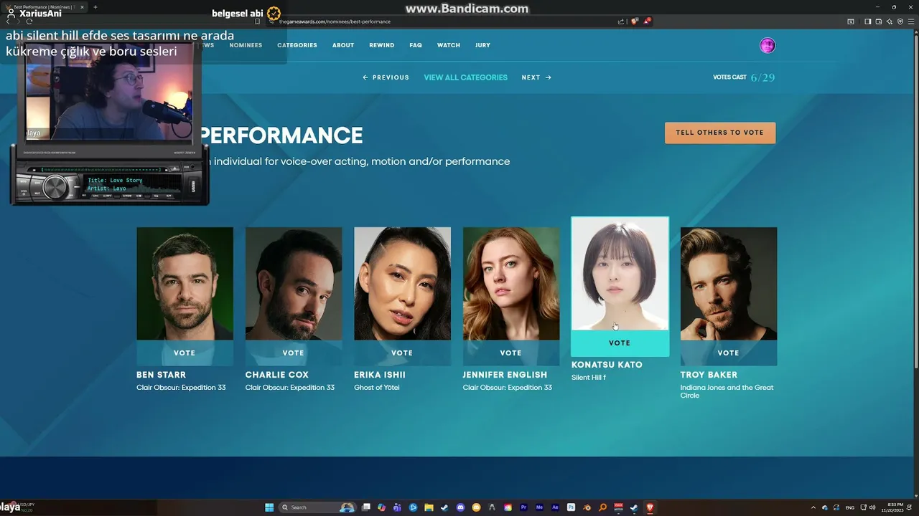Viewport: 919px width, 516px height.
Task: Open the Categories menu item
Action: 297,45
